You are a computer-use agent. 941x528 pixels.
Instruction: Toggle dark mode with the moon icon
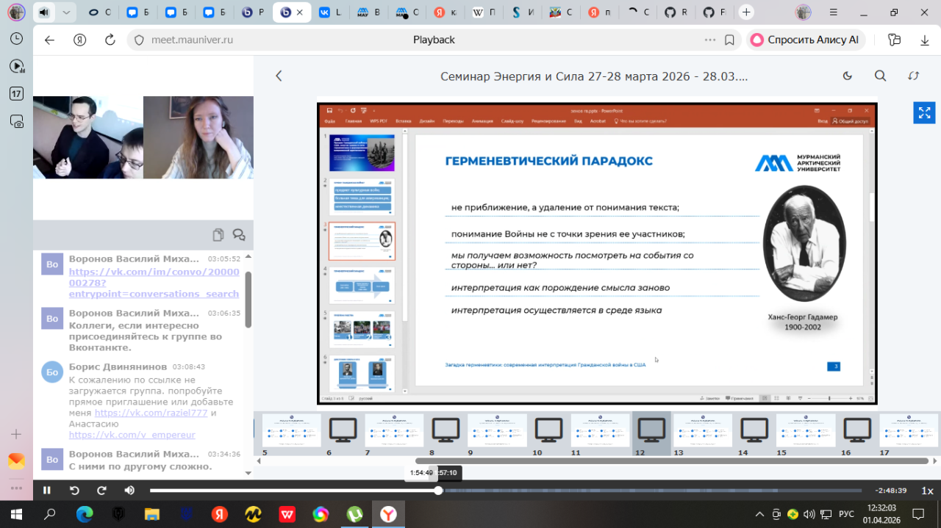click(x=847, y=76)
